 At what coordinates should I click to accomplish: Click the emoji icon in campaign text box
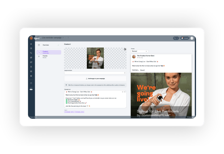coord(123,92)
